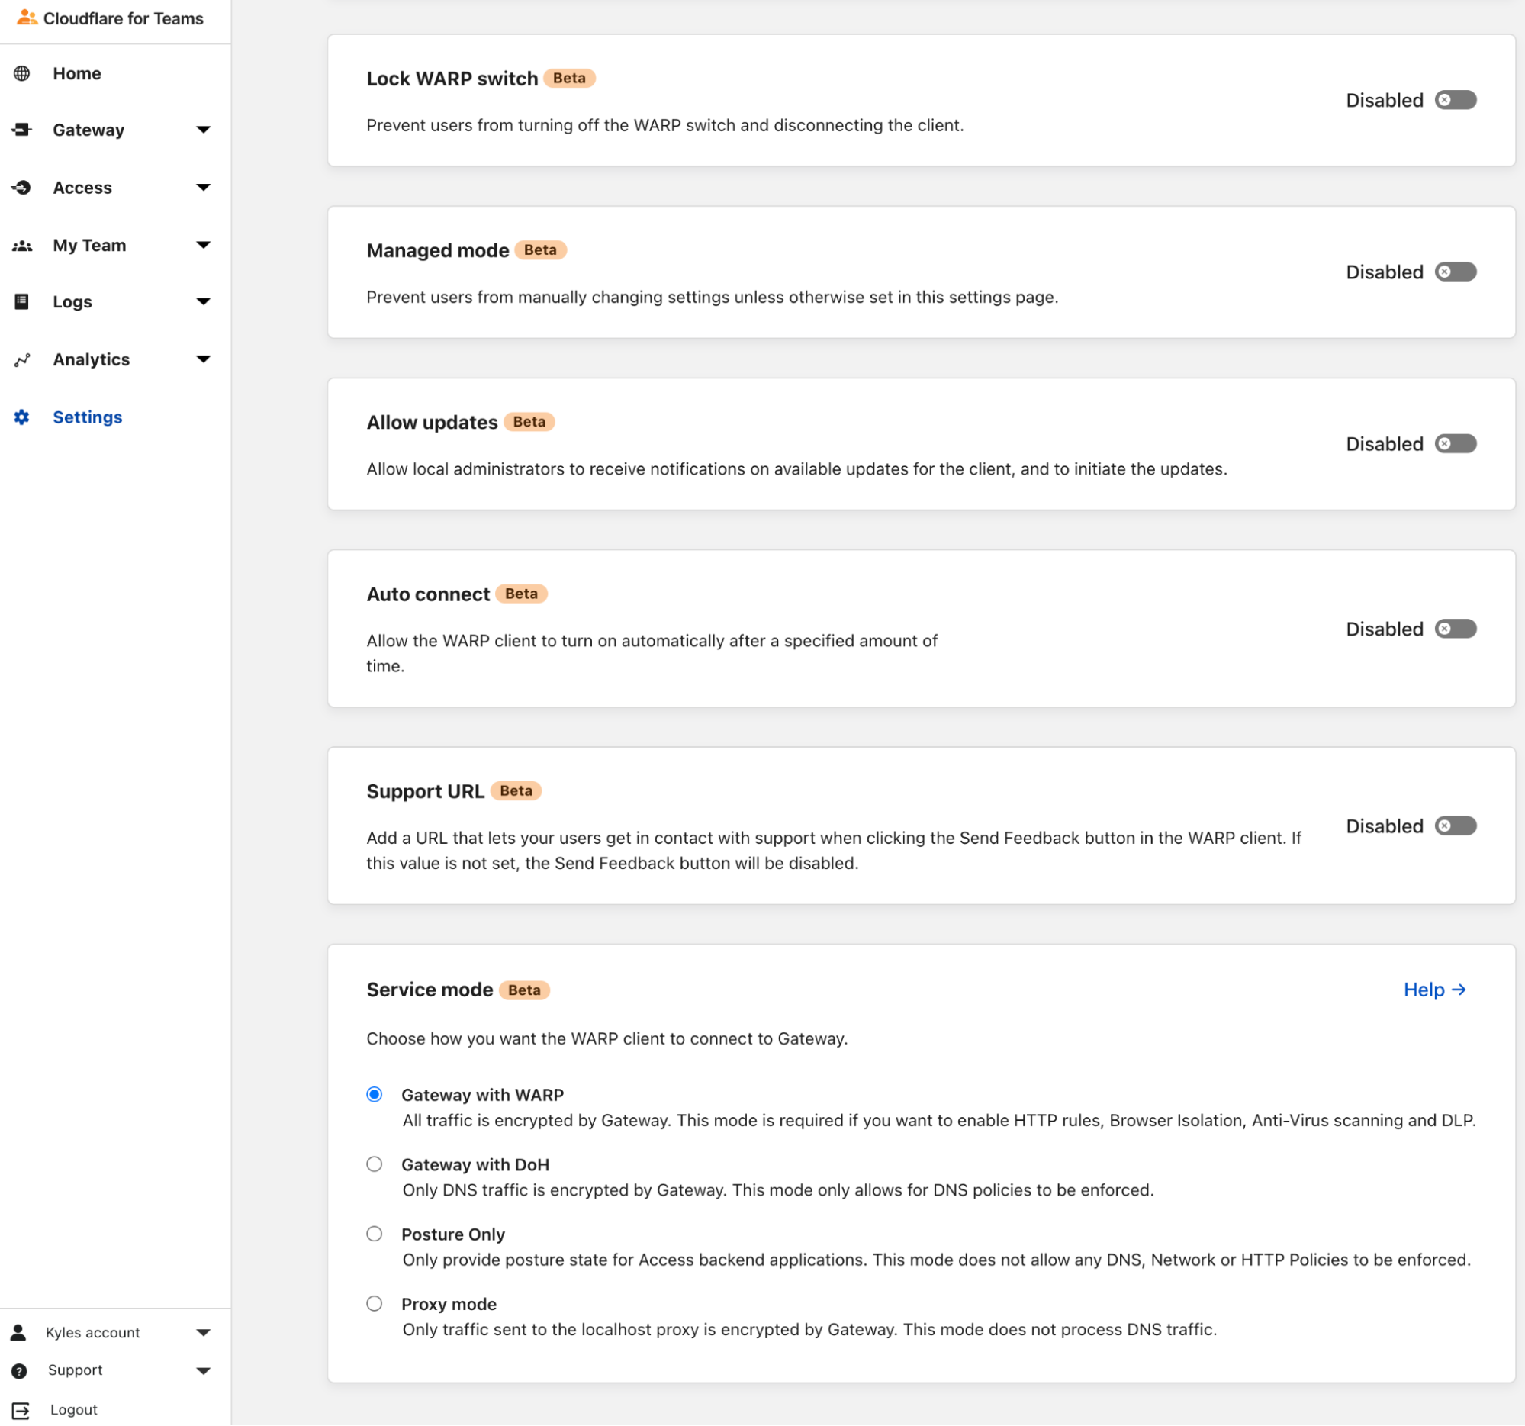This screenshot has height=1426, width=1525.
Task: Click the Access sidebar icon
Action: [x=21, y=187]
